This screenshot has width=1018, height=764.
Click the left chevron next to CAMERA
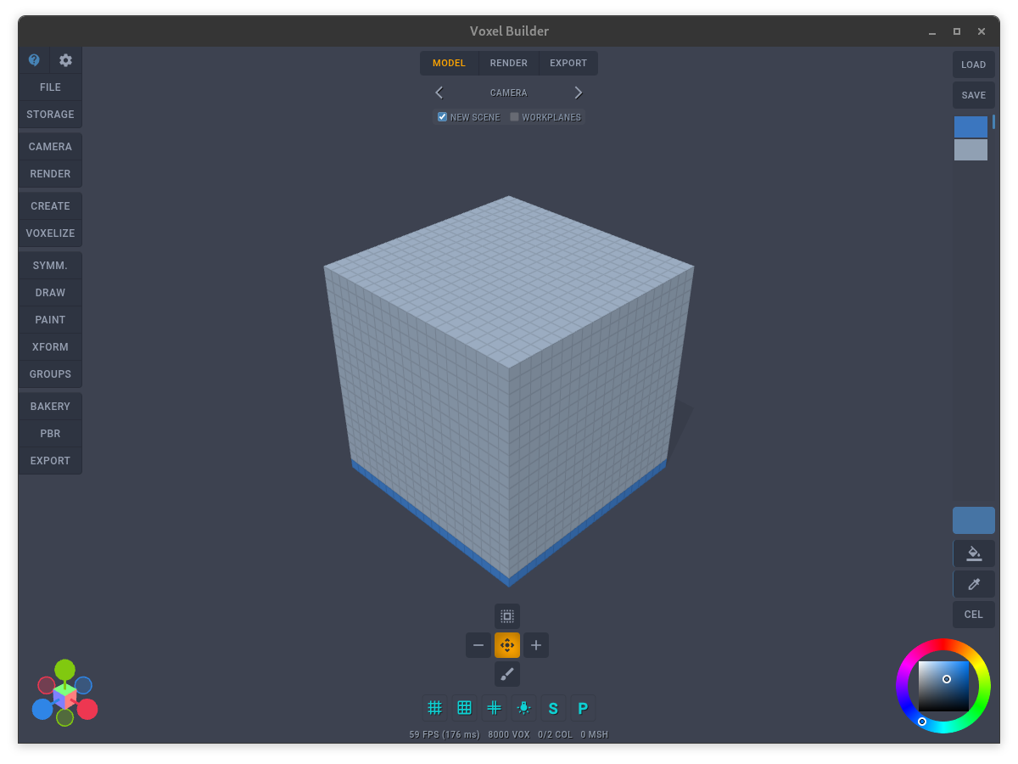[x=439, y=93]
